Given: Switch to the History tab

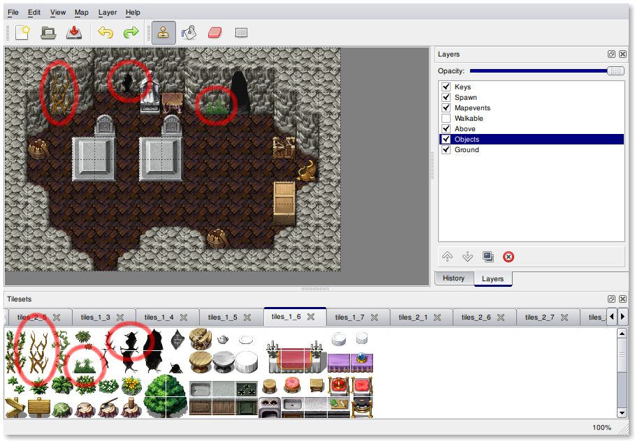Looking at the screenshot, I should [x=453, y=278].
